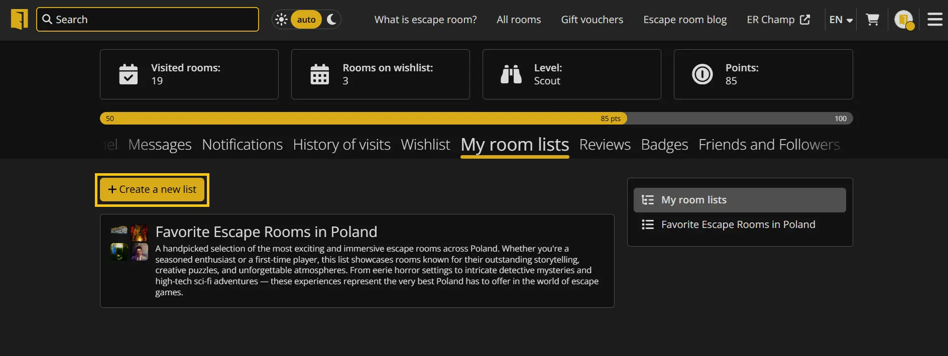Open the ER Champ external link
Viewport: 948px width, 356px height.
point(778,20)
